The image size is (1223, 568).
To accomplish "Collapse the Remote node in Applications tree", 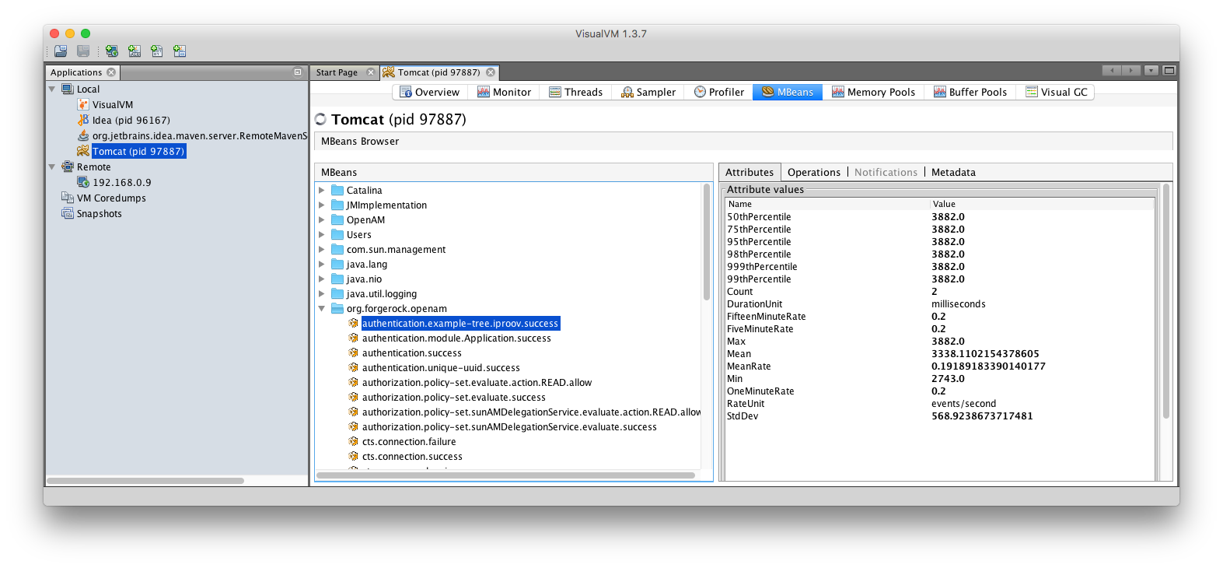I will point(52,167).
